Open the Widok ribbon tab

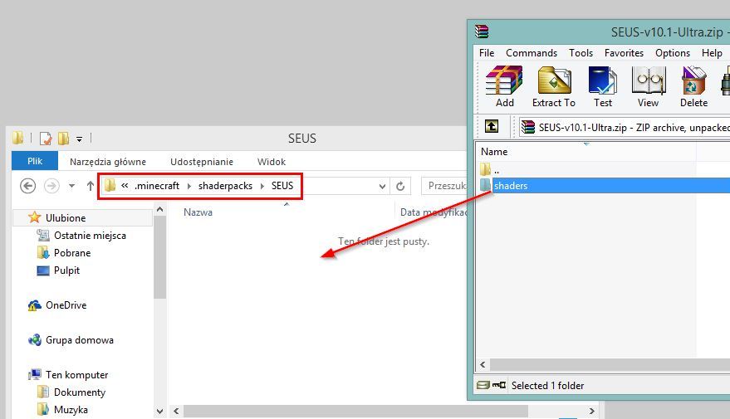[272, 162]
